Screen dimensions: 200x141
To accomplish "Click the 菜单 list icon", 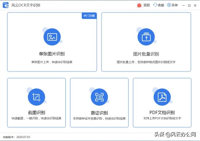I will pyautogui.click(x=169, y=5).
